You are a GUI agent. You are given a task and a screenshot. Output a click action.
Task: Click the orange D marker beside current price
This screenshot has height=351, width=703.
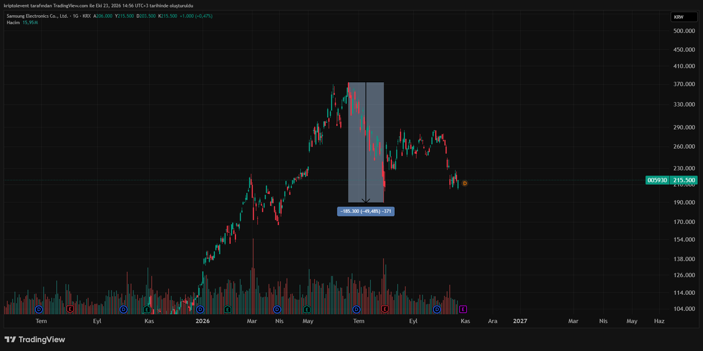[465, 183]
